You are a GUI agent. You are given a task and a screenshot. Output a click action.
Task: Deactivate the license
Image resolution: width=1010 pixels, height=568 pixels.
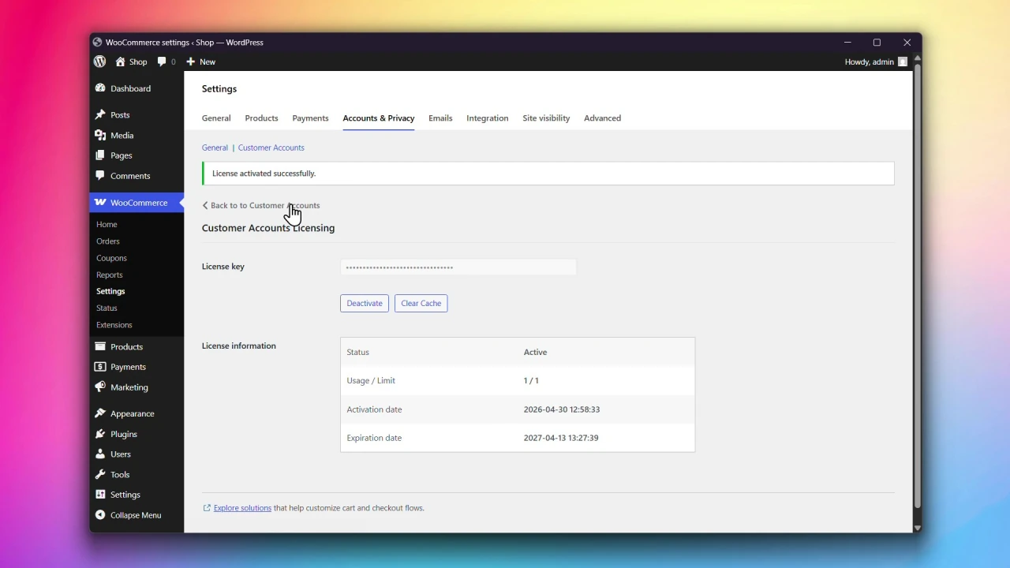[365, 303]
